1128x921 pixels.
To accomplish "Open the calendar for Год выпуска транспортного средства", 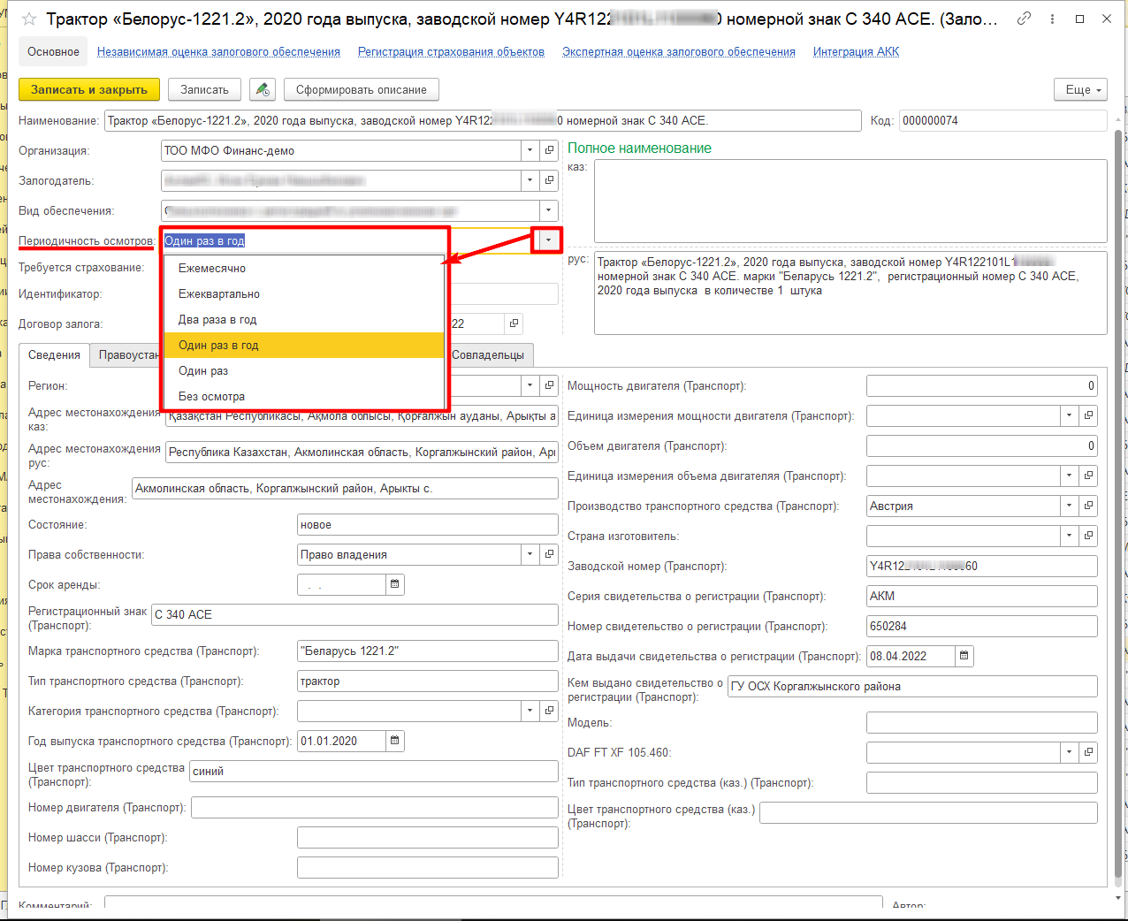I will (x=395, y=741).
